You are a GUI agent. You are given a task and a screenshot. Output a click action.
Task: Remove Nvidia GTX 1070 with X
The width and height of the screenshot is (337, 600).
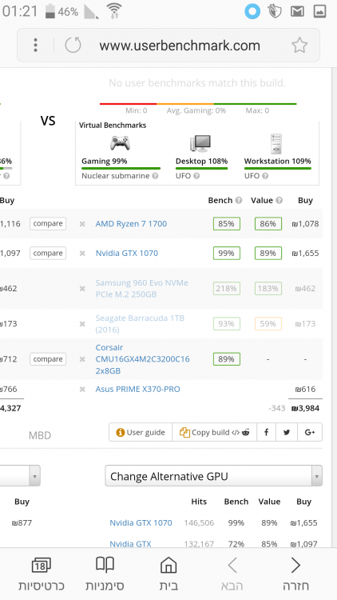click(82, 254)
